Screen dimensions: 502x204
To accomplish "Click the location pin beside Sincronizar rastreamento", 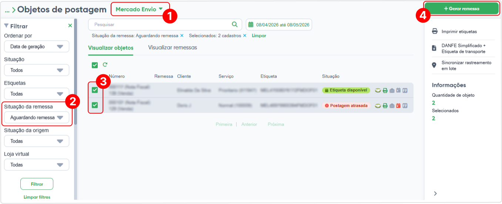I will pos(434,65).
